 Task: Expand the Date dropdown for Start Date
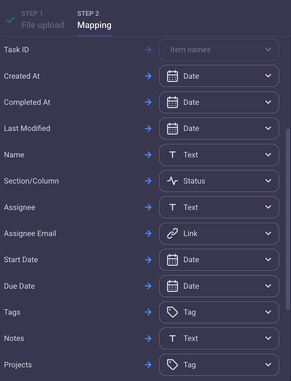268,260
